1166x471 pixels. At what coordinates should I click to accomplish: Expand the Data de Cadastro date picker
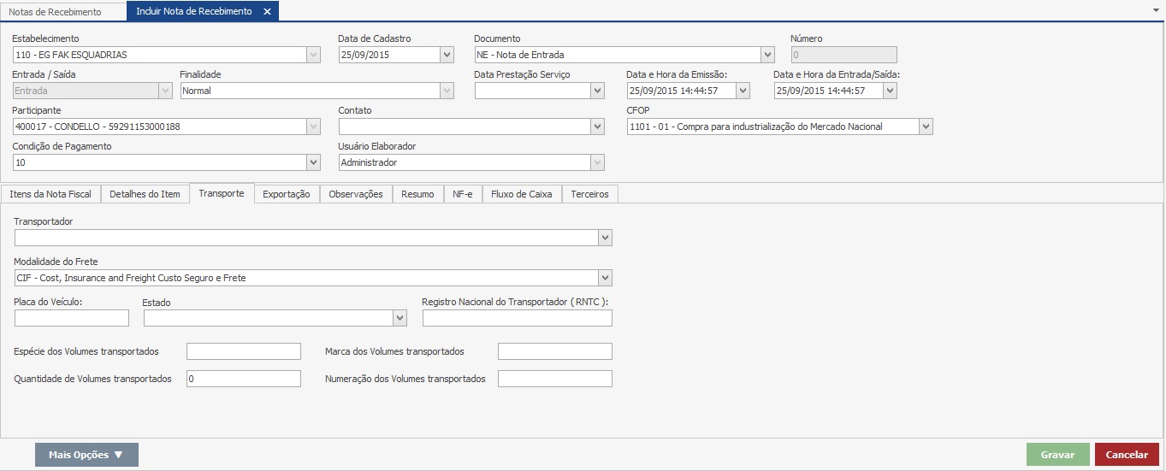(447, 55)
